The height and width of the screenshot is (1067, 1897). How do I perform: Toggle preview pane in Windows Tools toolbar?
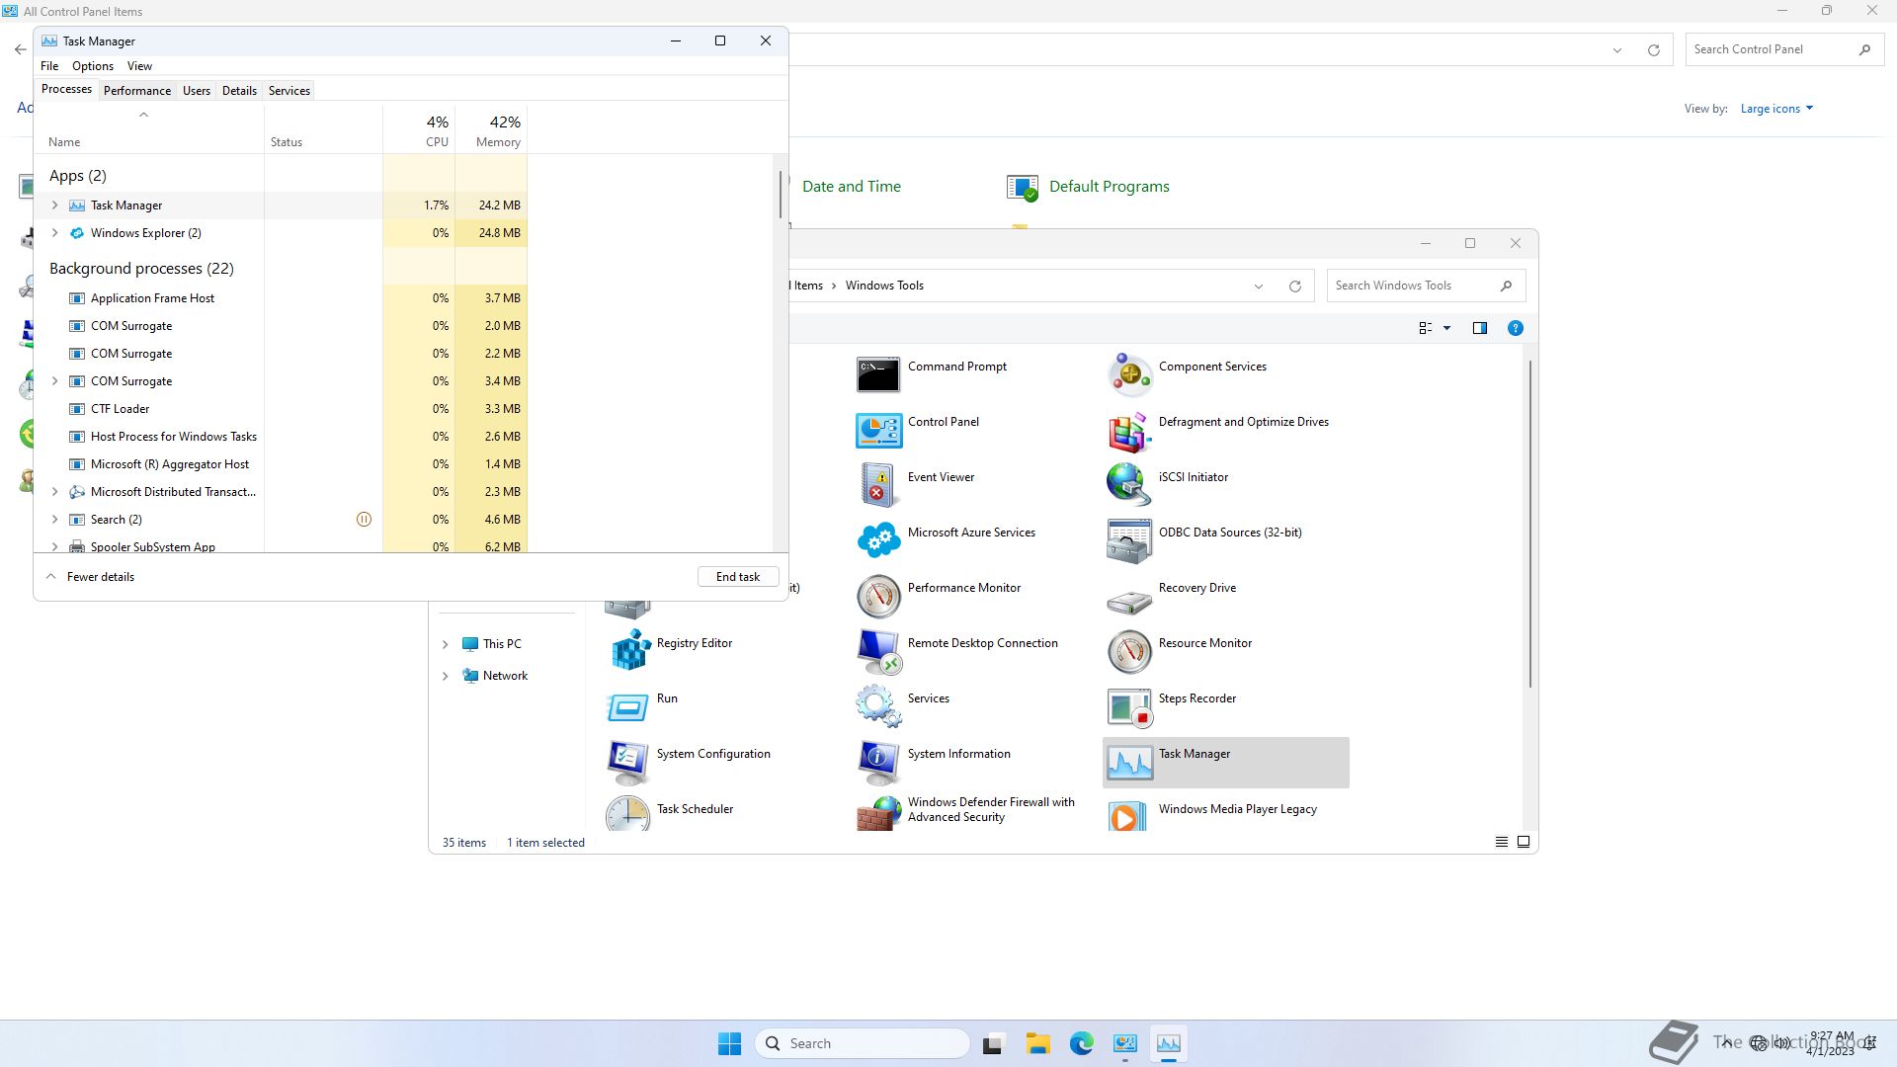[1479, 328]
